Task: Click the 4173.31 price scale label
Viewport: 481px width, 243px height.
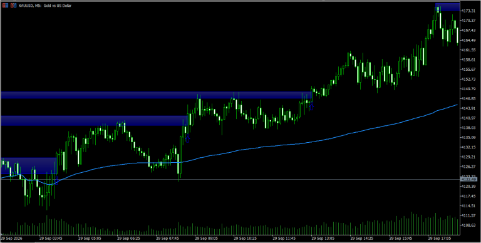Action: [468, 11]
